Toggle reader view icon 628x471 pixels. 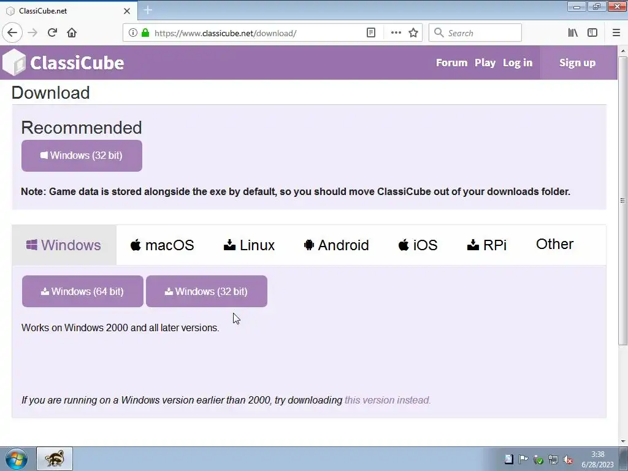click(371, 33)
